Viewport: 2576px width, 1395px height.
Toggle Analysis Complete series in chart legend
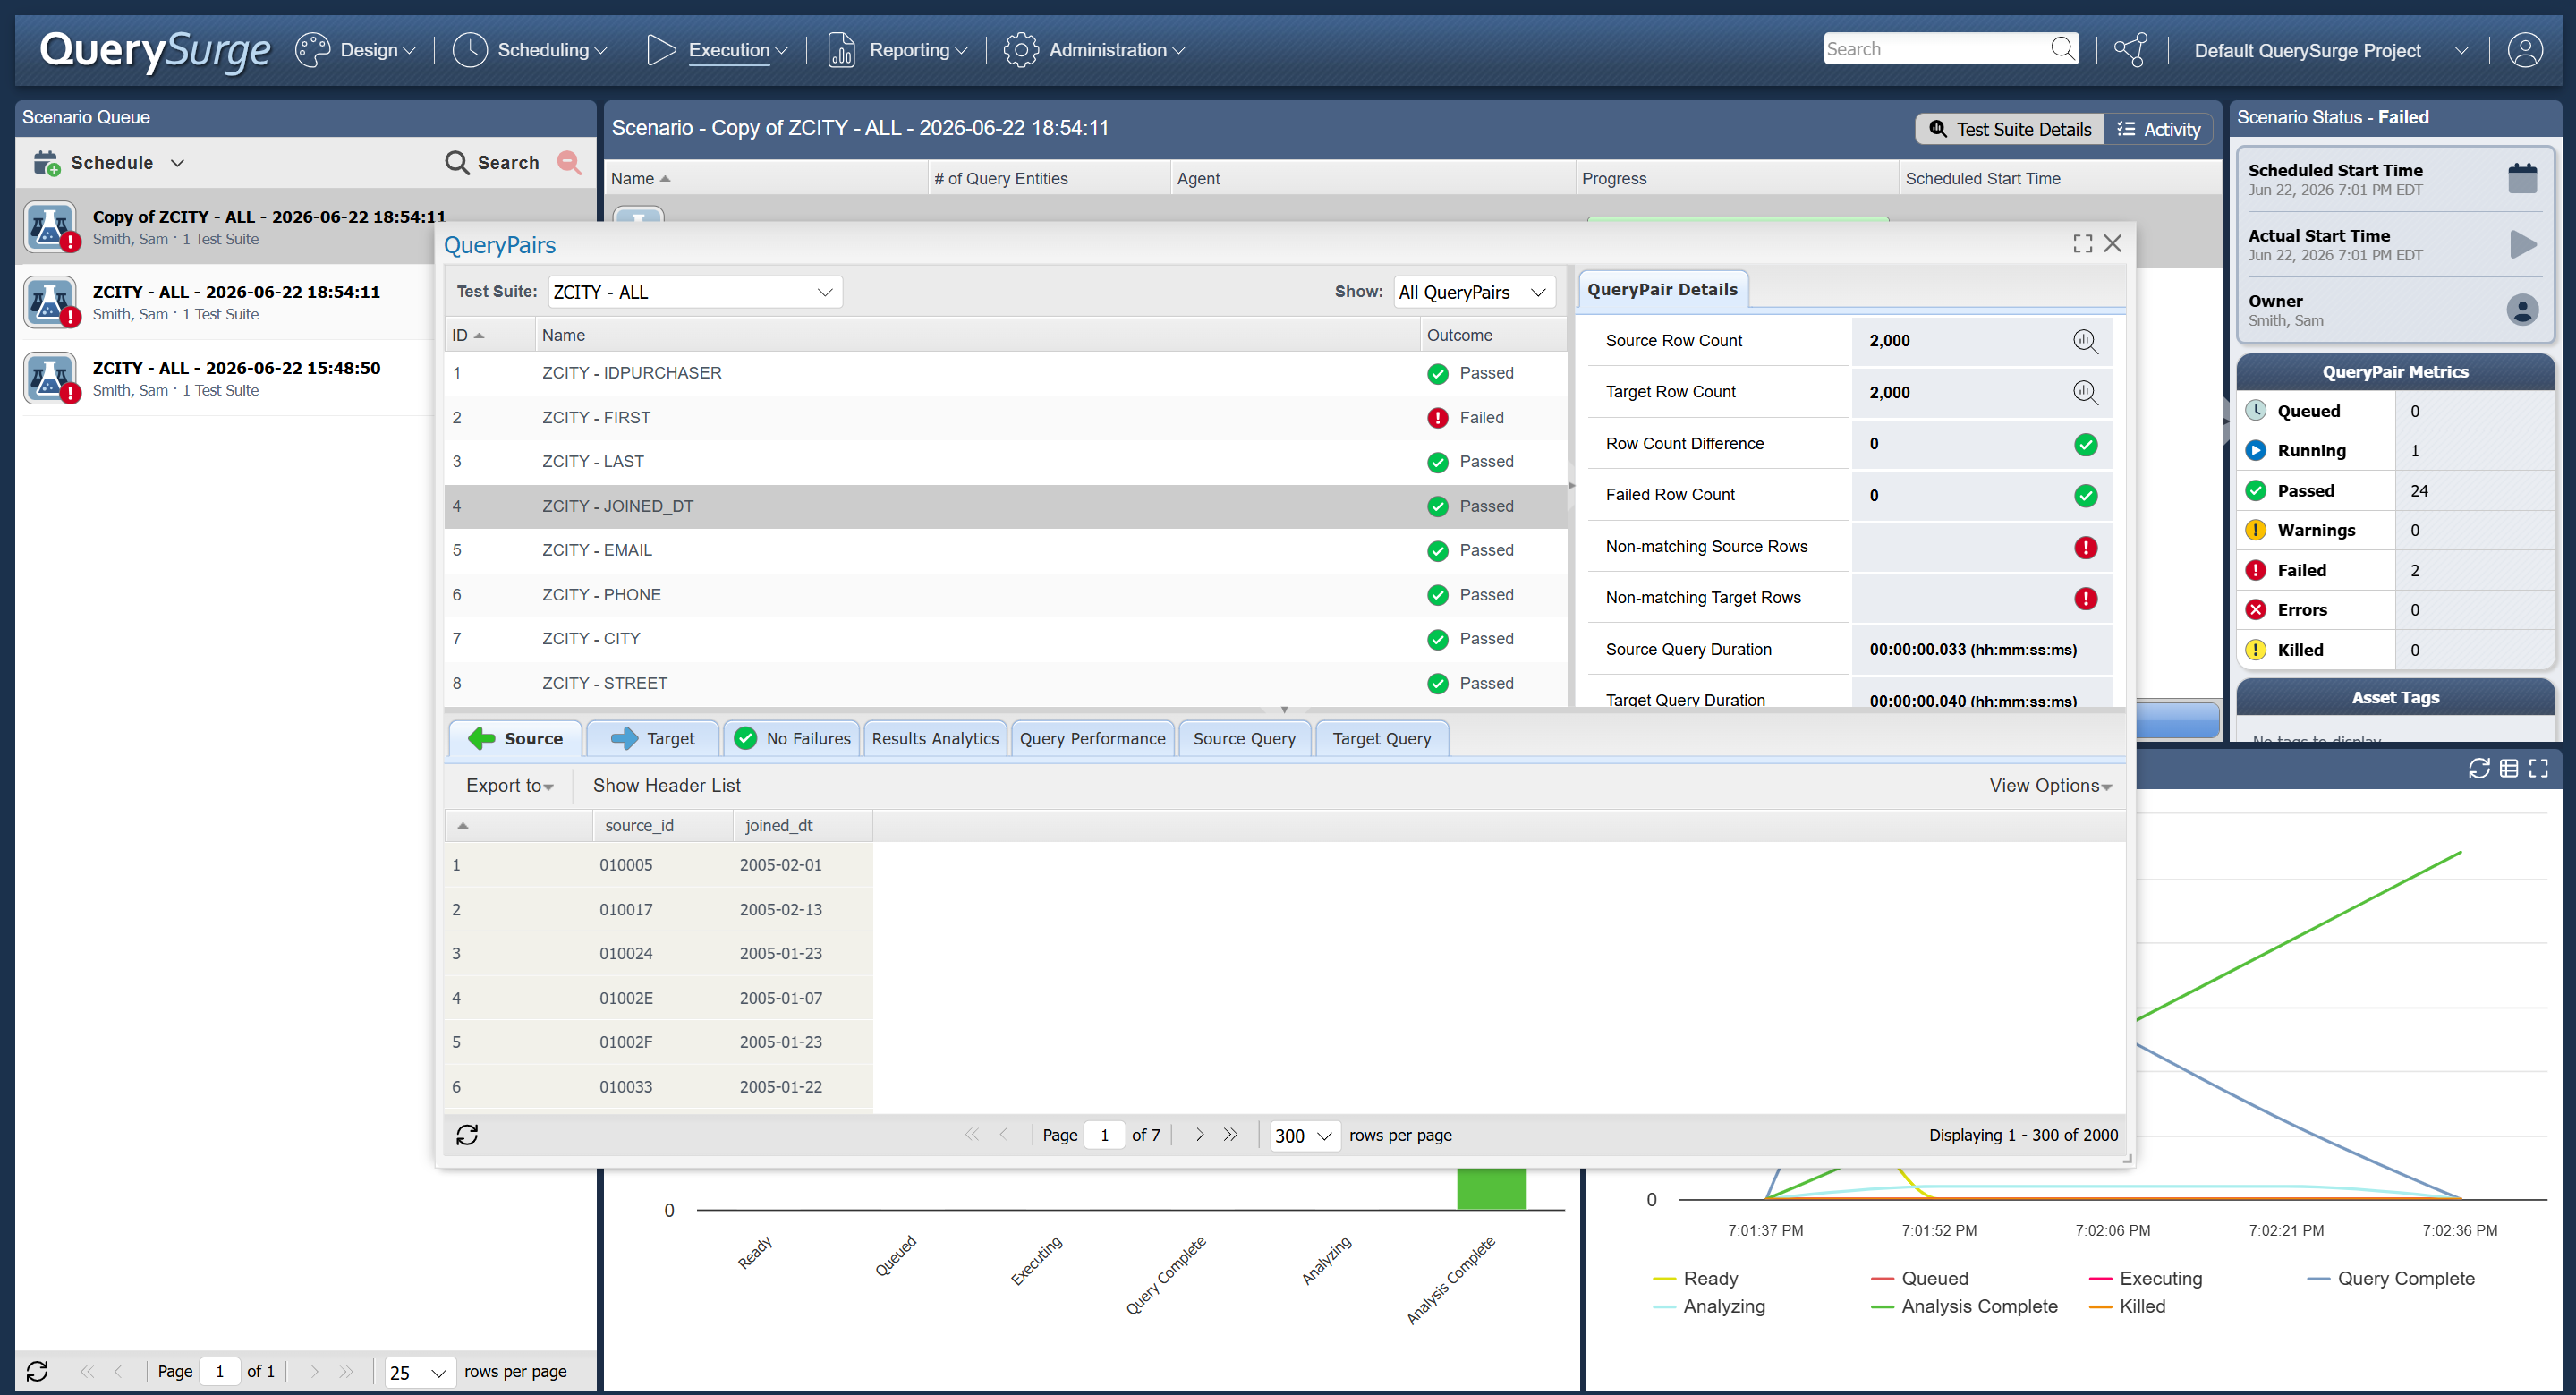[x=1964, y=1306]
